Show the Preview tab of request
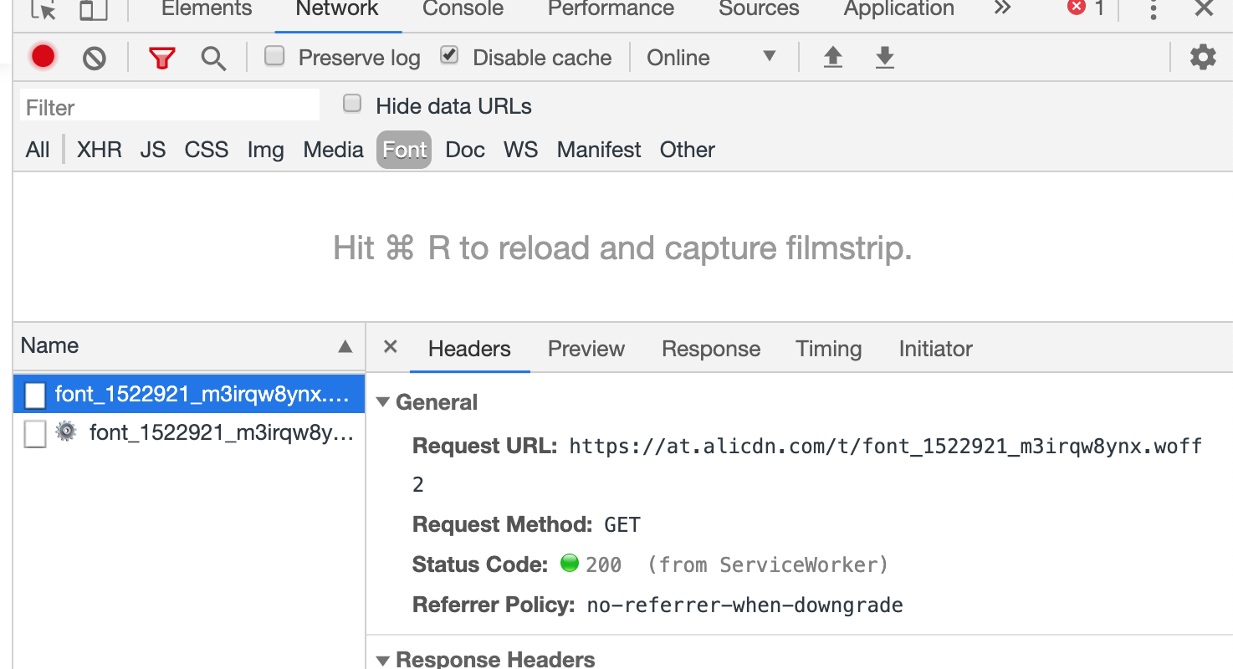1233x669 pixels. click(x=586, y=349)
